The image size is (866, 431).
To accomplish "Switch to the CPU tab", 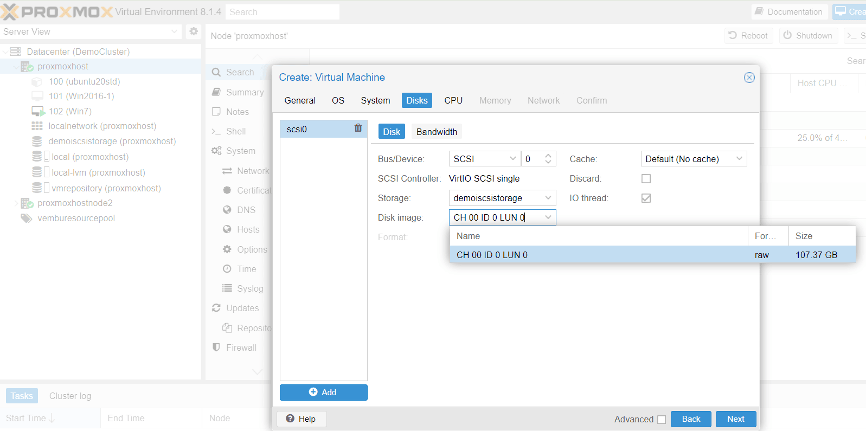I will (x=453, y=100).
